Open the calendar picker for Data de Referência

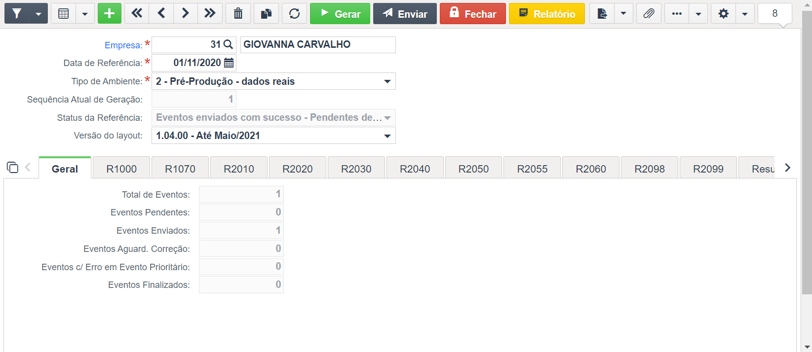(x=229, y=63)
